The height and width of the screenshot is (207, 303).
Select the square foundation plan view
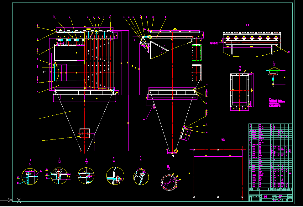click(x=218, y=173)
